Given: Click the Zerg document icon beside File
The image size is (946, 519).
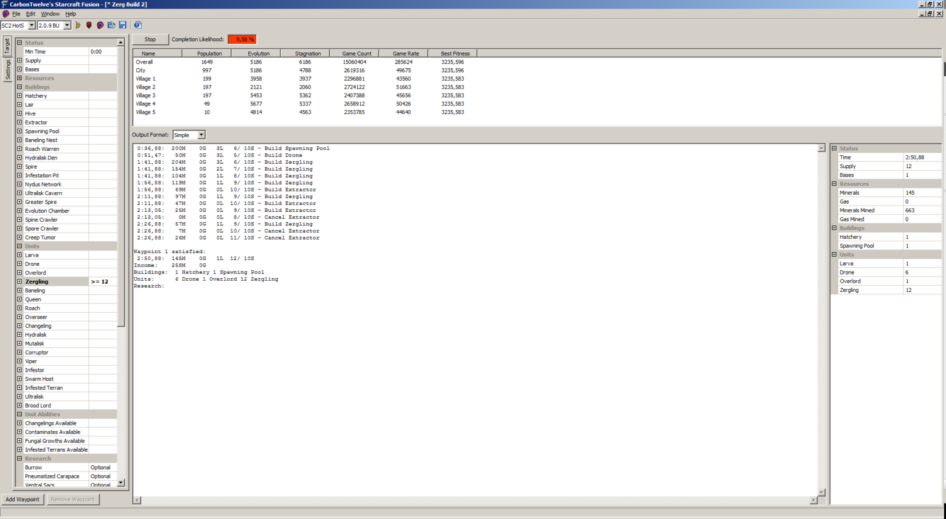Looking at the screenshot, I should point(6,14).
